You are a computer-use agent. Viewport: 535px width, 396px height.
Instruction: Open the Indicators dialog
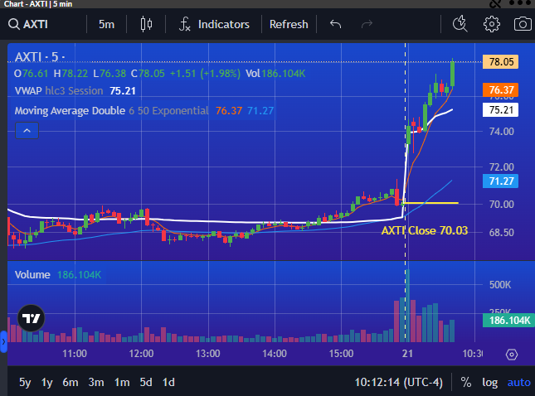(x=214, y=25)
